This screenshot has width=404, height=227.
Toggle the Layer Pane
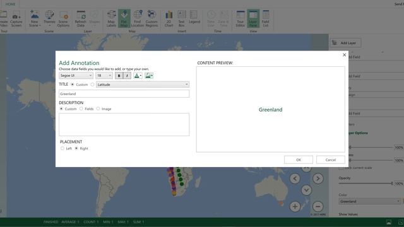click(253, 18)
